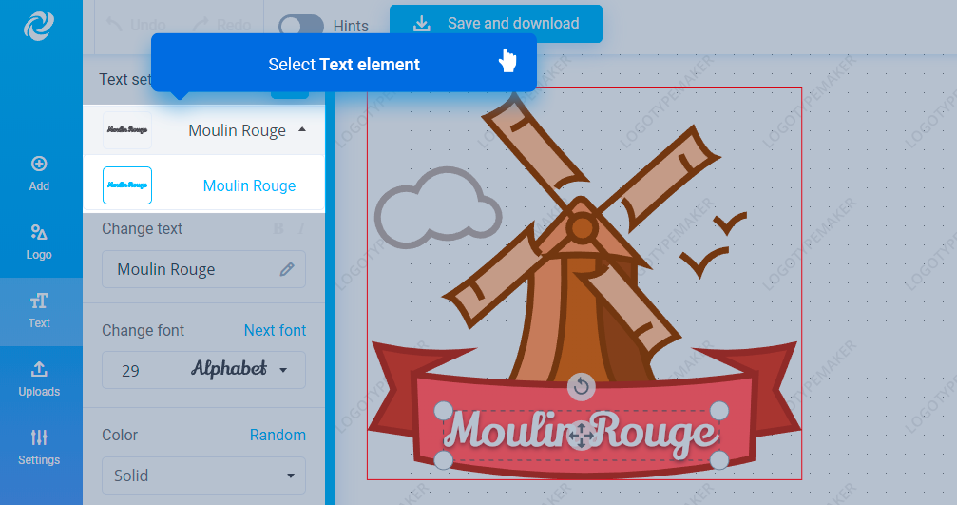Click the grey Moulin Rouge header thumbnail
Image resolution: width=957 pixels, height=505 pixels.
pos(127,130)
